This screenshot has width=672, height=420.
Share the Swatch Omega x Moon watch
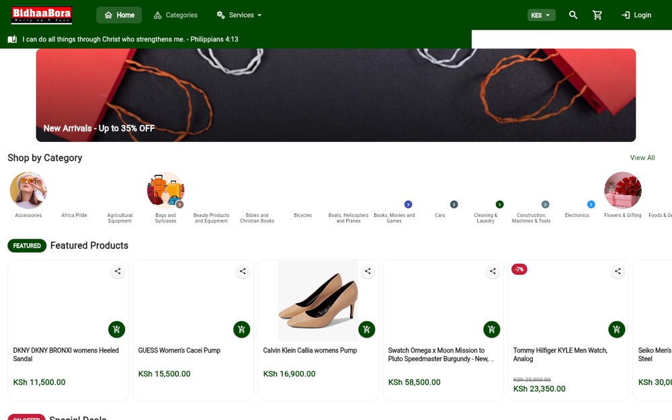coord(493,271)
